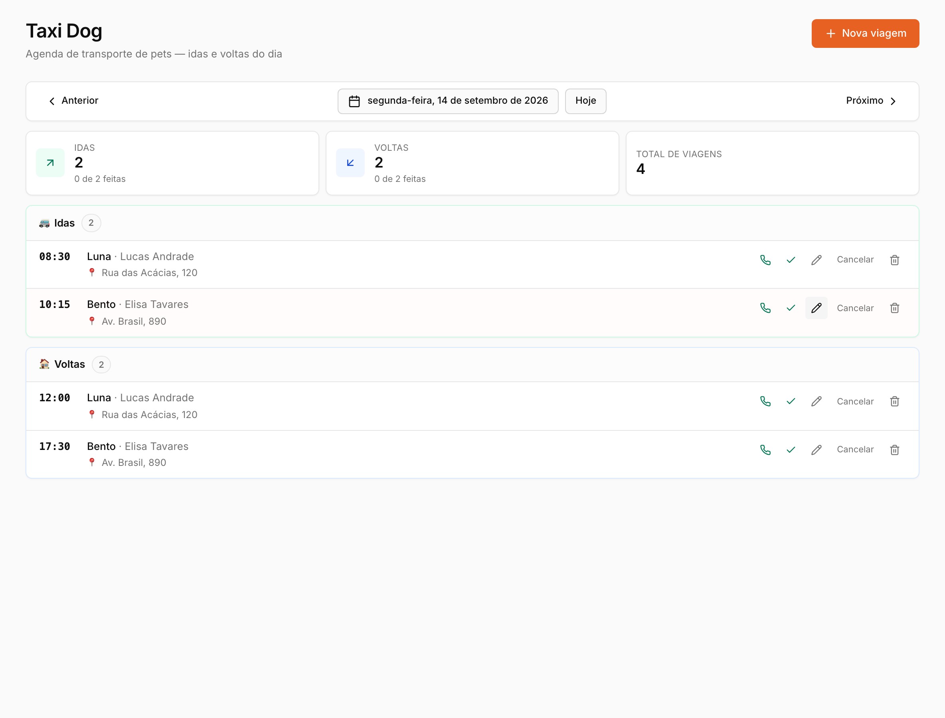Delete Luna's 12:00 return trip
This screenshot has width=945, height=718.
click(x=895, y=401)
